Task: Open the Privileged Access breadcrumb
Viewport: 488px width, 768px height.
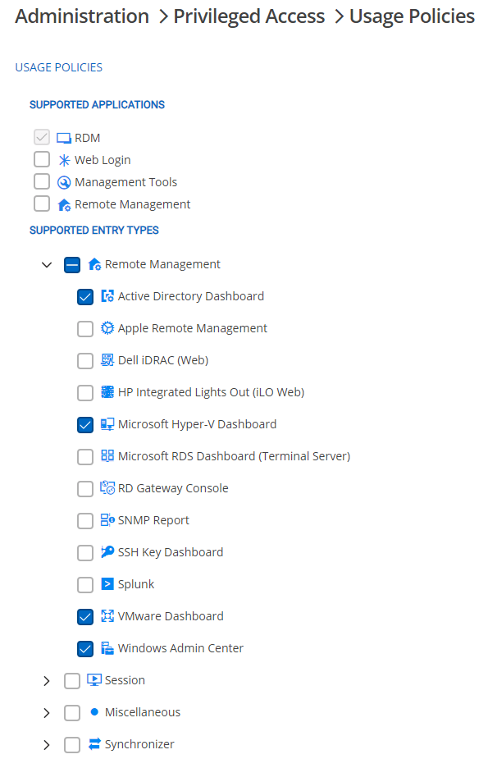Action: tap(249, 16)
